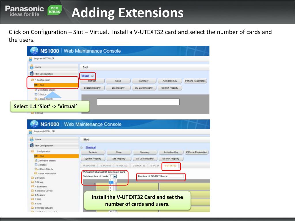Choose option 1 in the cards dropdown list

(x=111, y=182)
